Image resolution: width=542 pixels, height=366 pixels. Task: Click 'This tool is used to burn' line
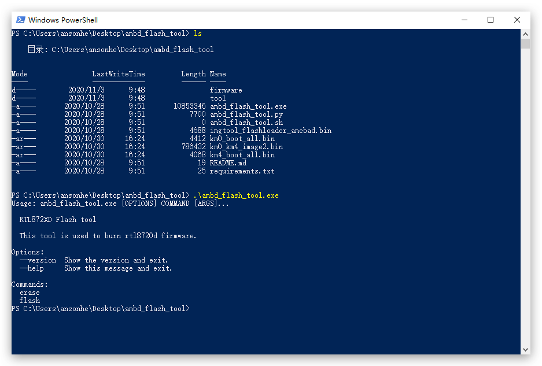pos(108,236)
